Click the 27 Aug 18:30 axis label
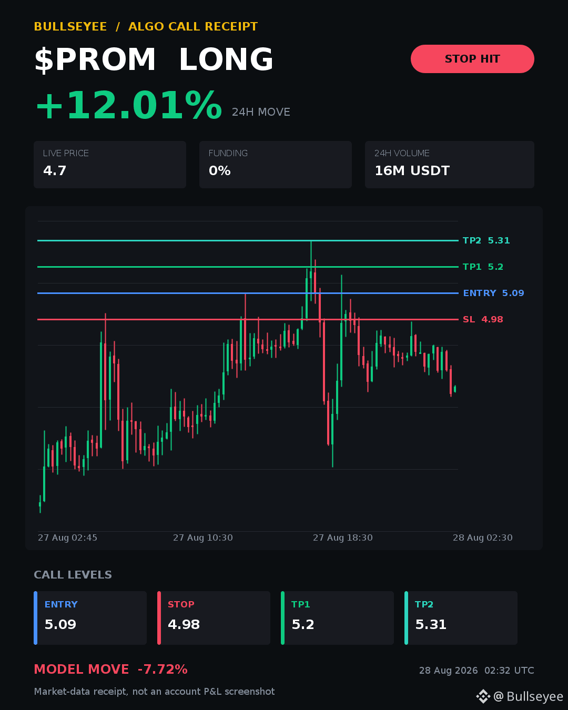 tap(343, 537)
